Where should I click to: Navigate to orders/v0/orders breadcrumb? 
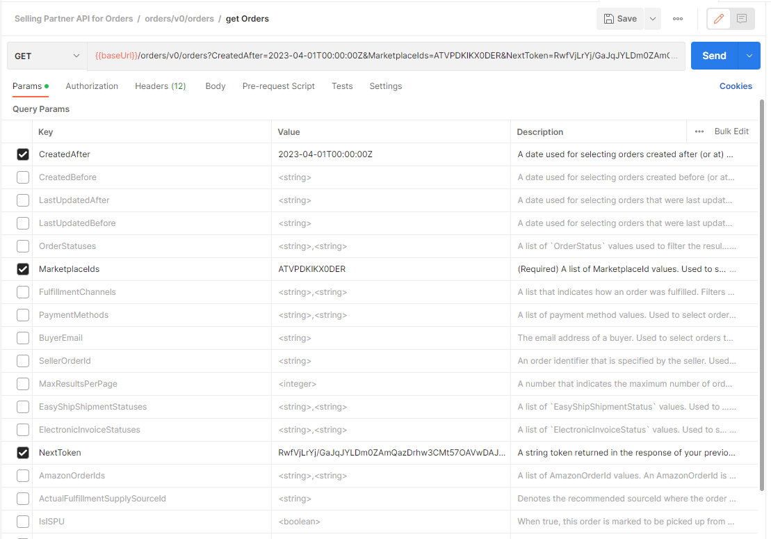click(178, 19)
